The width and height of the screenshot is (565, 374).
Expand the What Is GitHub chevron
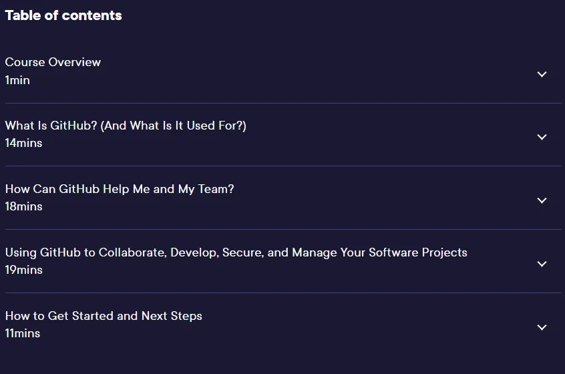coord(542,137)
